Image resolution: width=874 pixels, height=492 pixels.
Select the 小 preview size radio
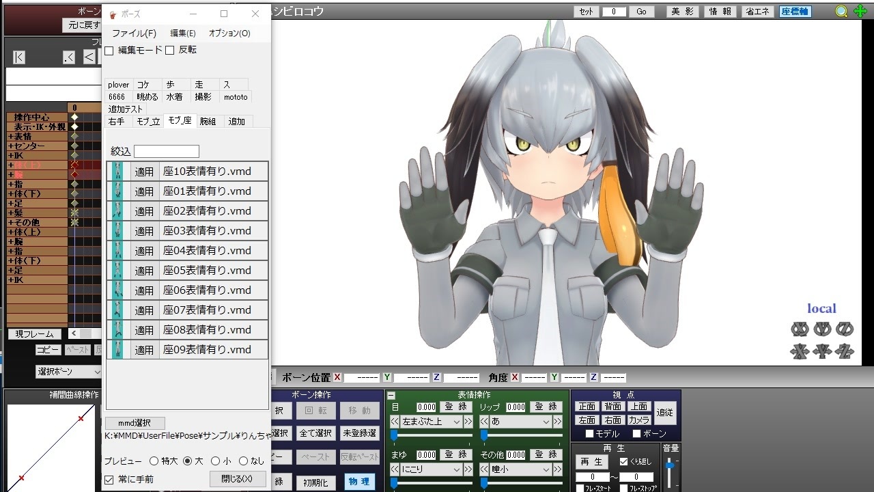click(216, 461)
